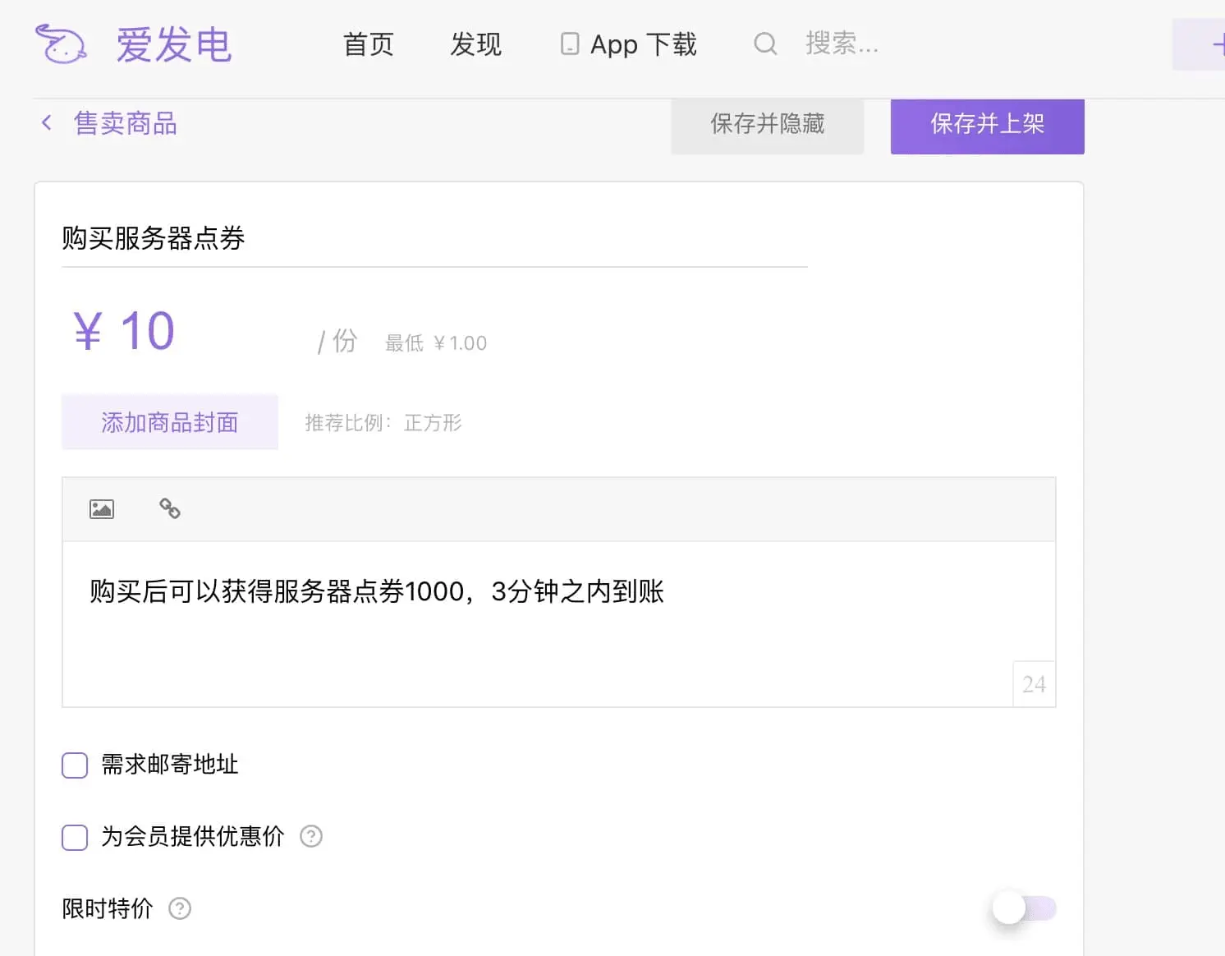Click help icon next to 为会员提供优惠价

(x=311, y=836)
